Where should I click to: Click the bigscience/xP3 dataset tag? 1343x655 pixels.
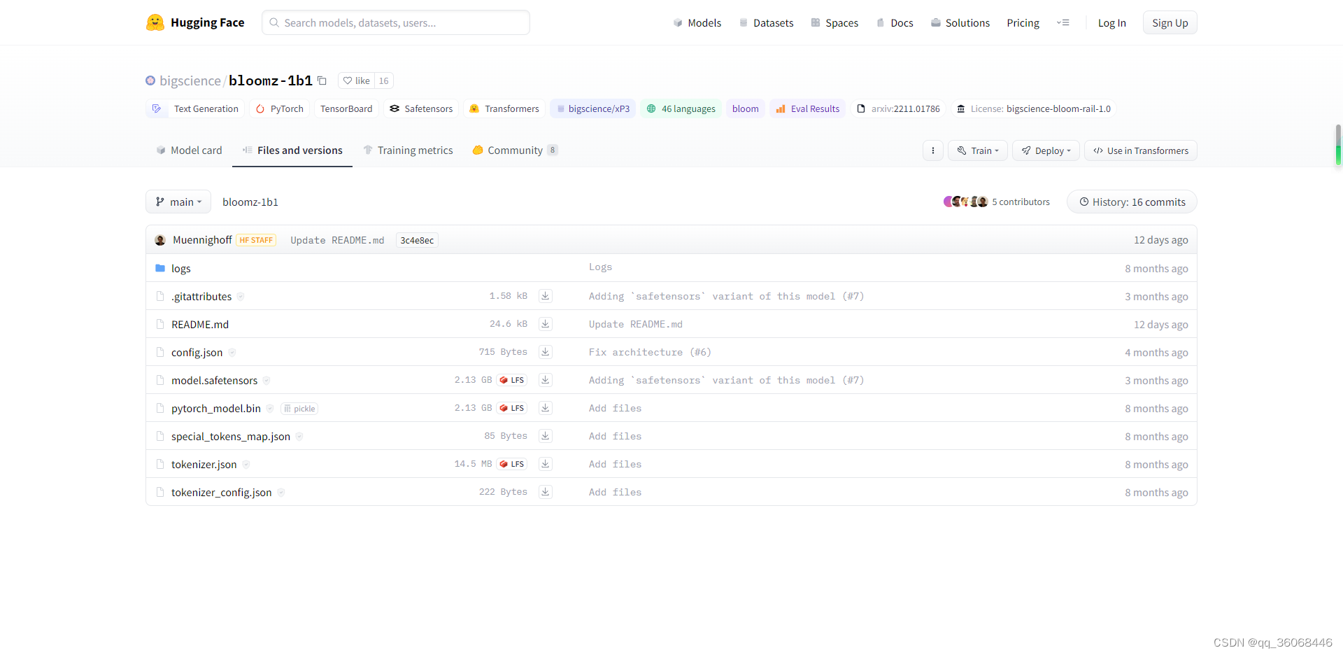point(593,108)
